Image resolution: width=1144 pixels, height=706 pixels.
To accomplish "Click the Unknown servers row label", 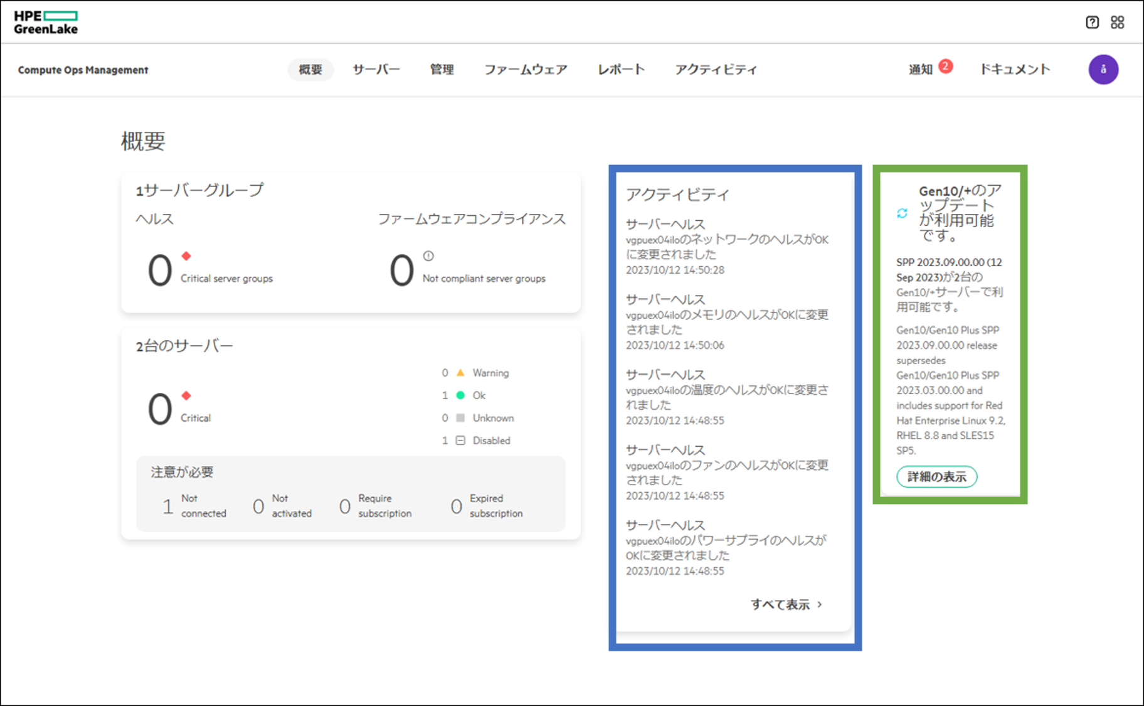I will (x=493, y=418).
